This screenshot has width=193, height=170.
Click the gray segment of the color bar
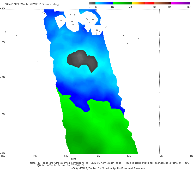(x=92, y=3)
